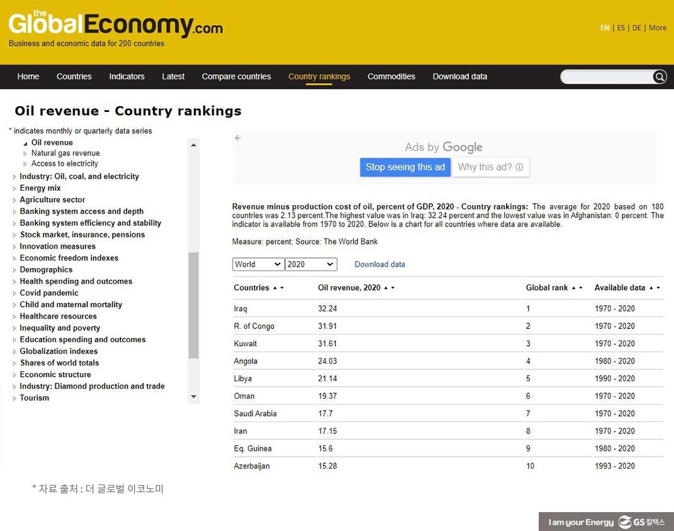674x531 pixels.
Task: Click the search magnifier icon
Action: pos(660,77)
